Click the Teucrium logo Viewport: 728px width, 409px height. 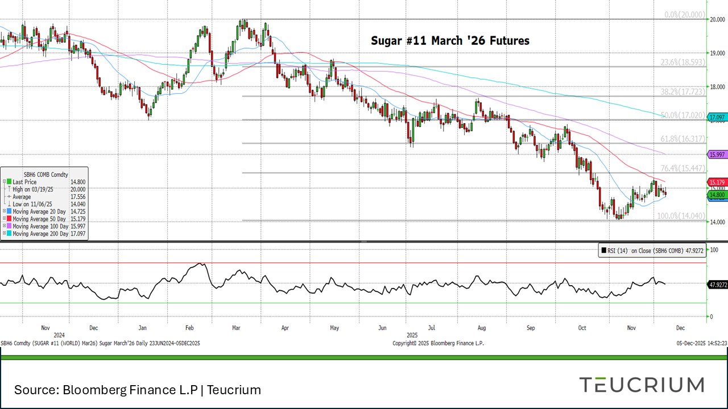click(x=642, y=385)
